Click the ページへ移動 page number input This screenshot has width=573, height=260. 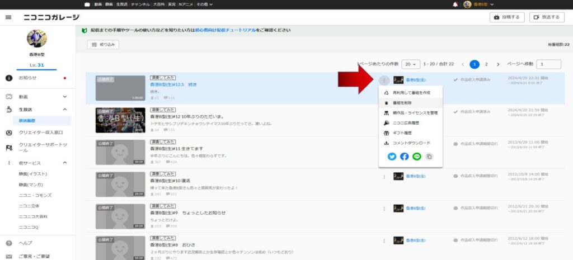tap(548, 64)
